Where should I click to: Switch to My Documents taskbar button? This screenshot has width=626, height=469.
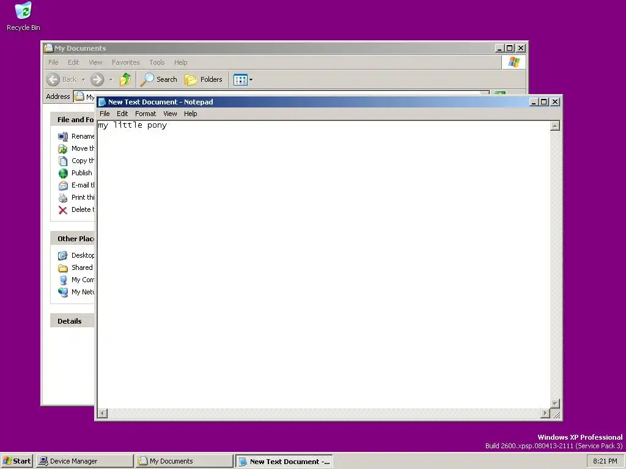184,461
